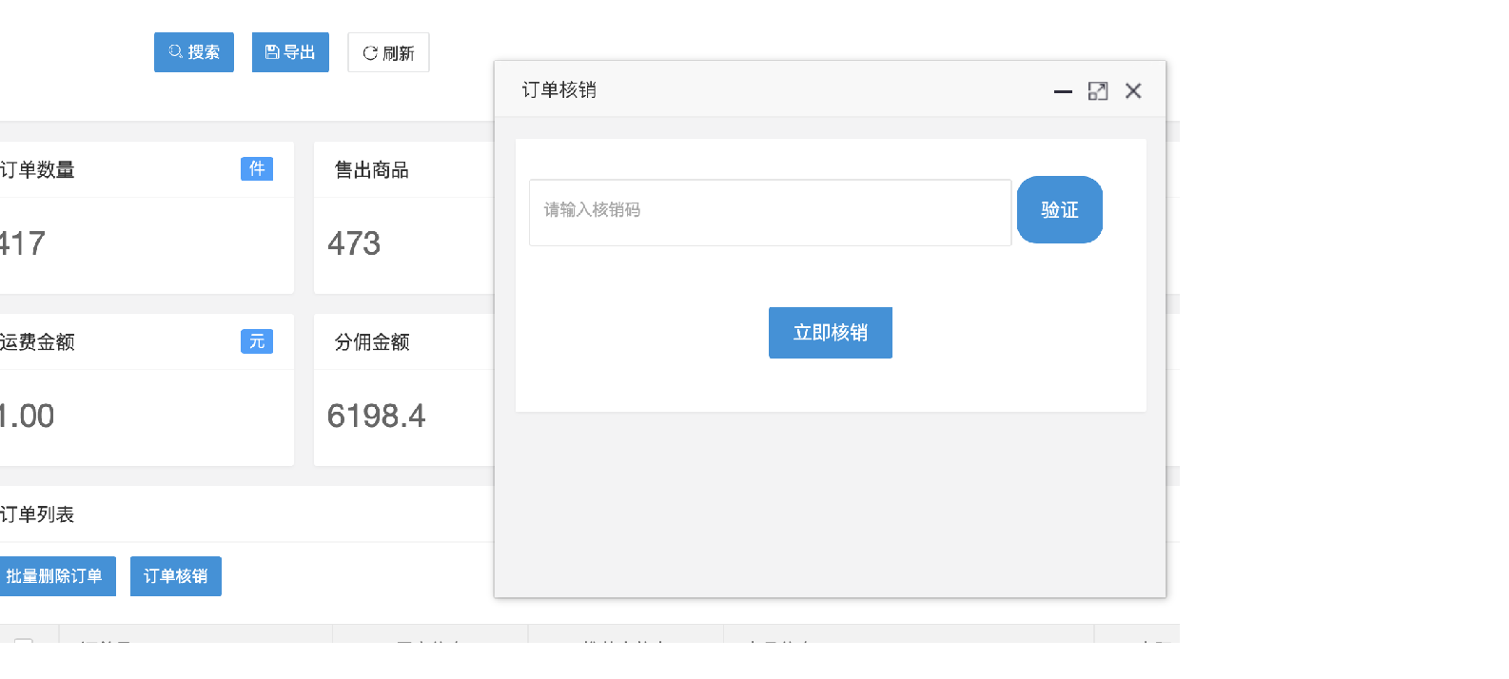
Task: Maximize the 订单核销 dialog
Action: (1098, 91)
